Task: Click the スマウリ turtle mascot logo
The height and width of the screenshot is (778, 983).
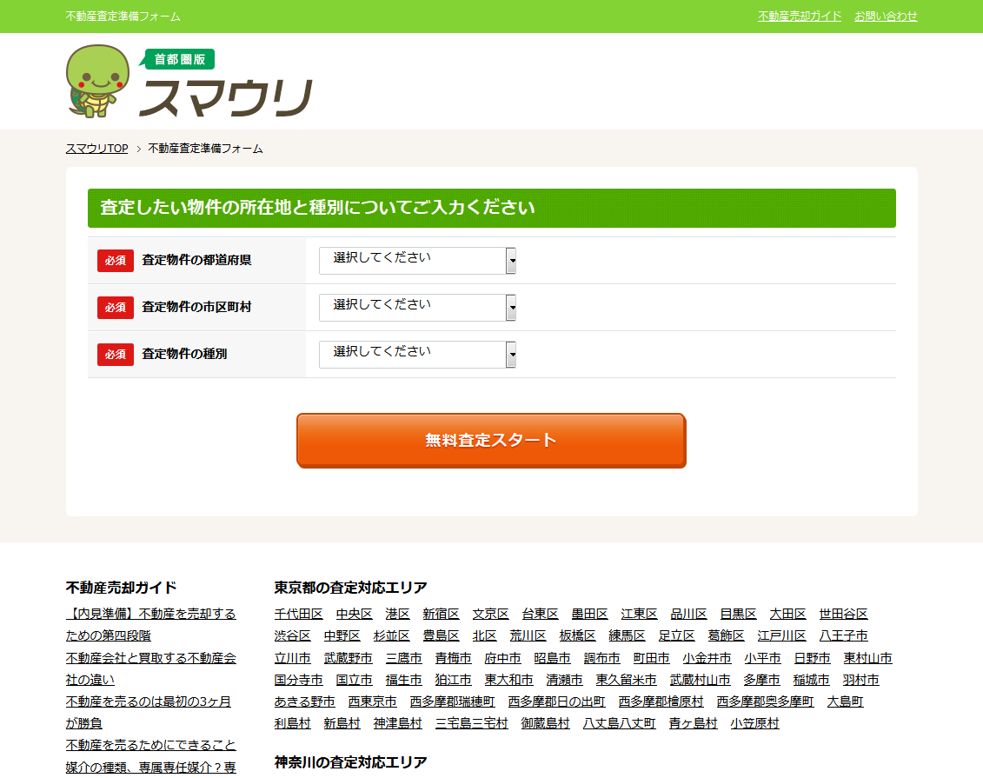Action: (97, 81)
